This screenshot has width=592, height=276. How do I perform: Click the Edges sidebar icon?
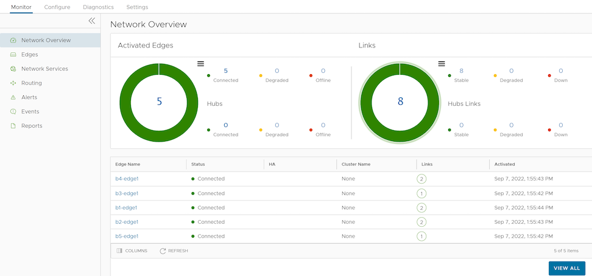(x=13, y=55)
